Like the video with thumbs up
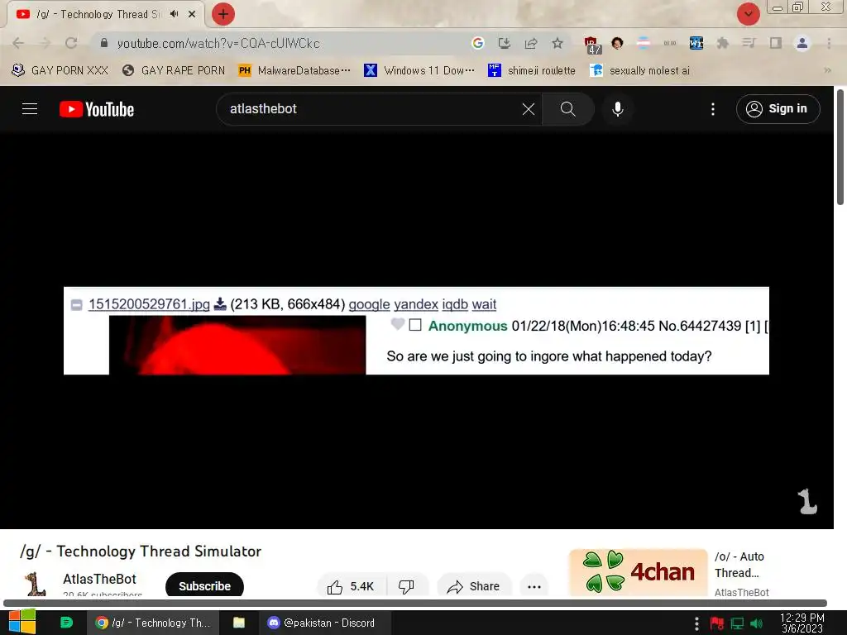Viewport: 847px width, 635px height. point(351,586)
